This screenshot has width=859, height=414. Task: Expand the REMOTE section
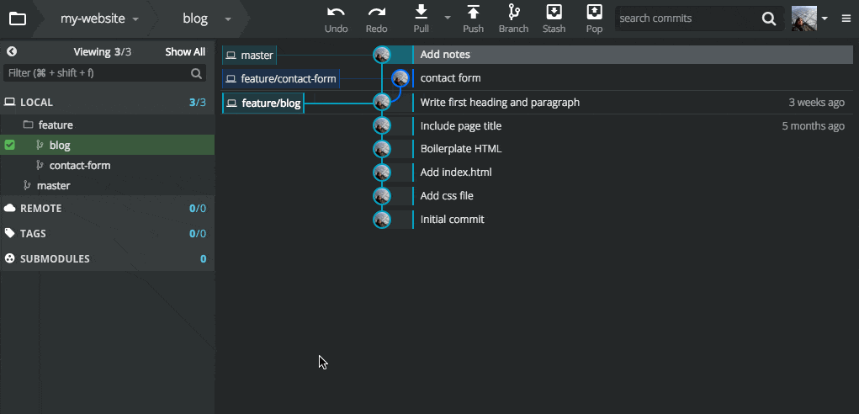point(108,208)
